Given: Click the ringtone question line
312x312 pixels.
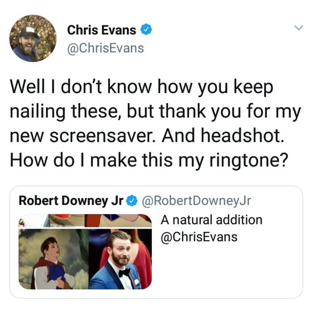Looking at the screenshot, I should (x=149, y=160).
